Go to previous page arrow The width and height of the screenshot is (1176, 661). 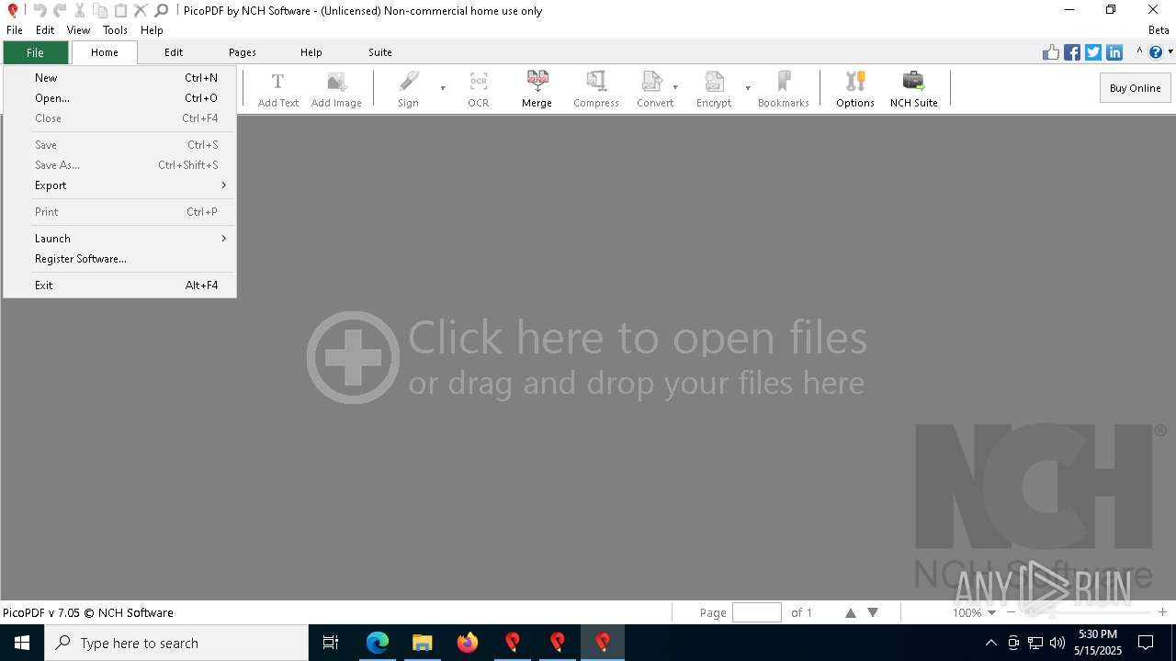point(850,612)
